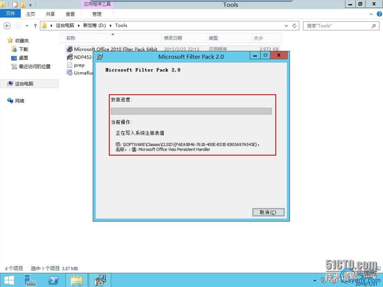Image resolution: width=383 pixels, height=287 pixels.
Task: Refresh the Tools folder view
Action: point(295,25)
